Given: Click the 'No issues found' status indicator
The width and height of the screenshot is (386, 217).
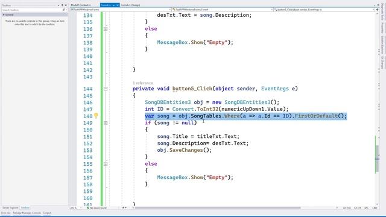Looking at the screenshot, I should [96, 208].
